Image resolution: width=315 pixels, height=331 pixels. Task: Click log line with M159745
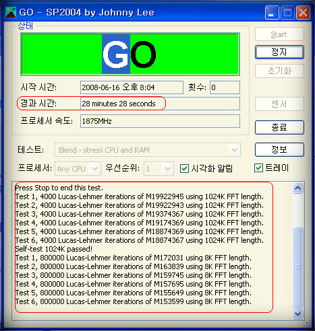tap(134, 275)
